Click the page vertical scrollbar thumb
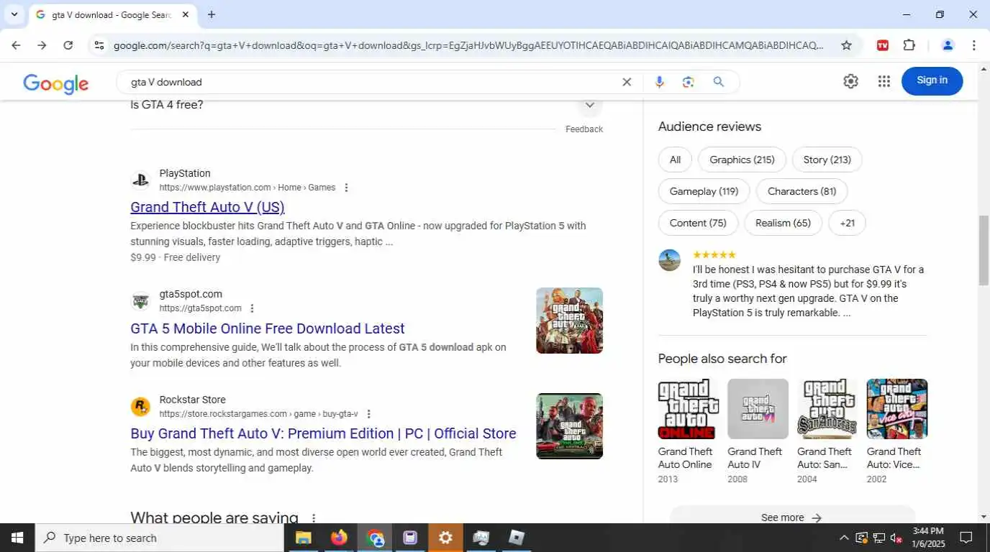This screenshot has width=990, height=552. pos(984,249)
